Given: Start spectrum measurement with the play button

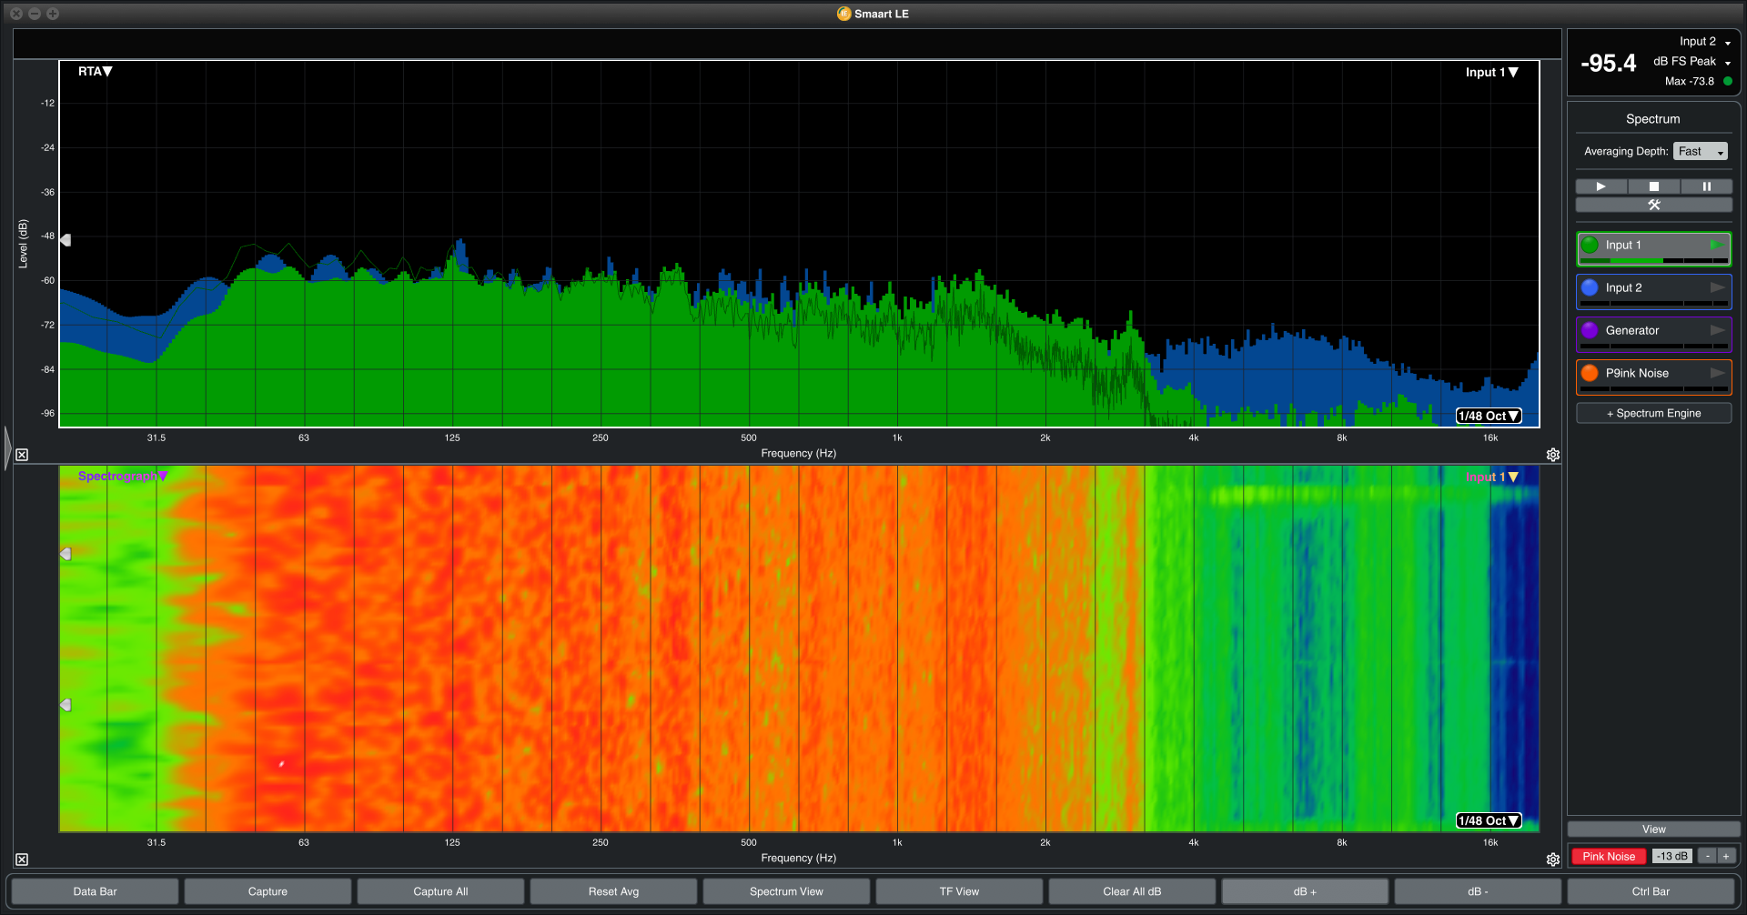Looking at the screenshot, I should click(1601, 186).
